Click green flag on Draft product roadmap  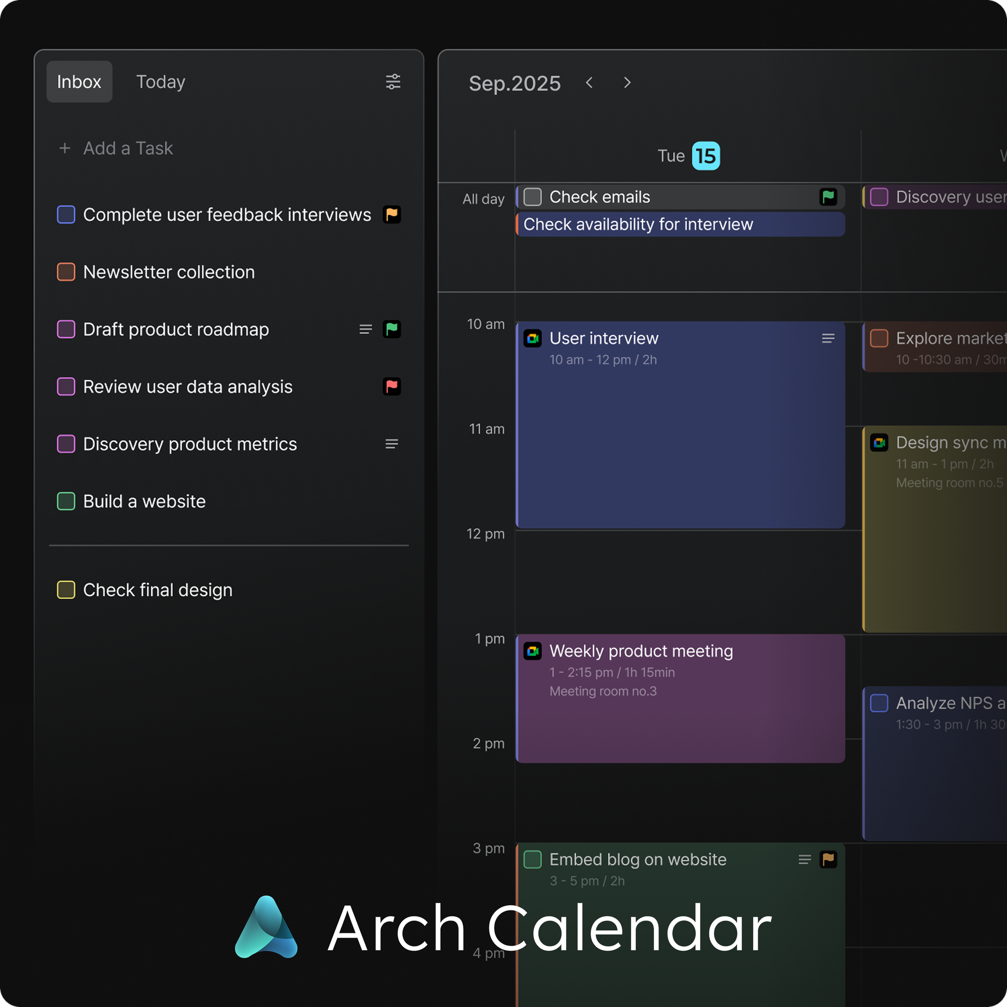tap(392, 329)
